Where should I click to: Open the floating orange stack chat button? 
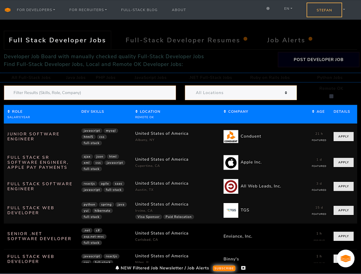point(345,258)
